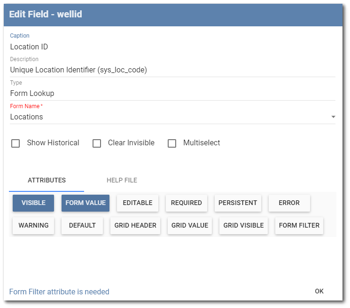350x308 pixels.
Task: Enable the Show Historical checkbox
Action: pos(16,143)
